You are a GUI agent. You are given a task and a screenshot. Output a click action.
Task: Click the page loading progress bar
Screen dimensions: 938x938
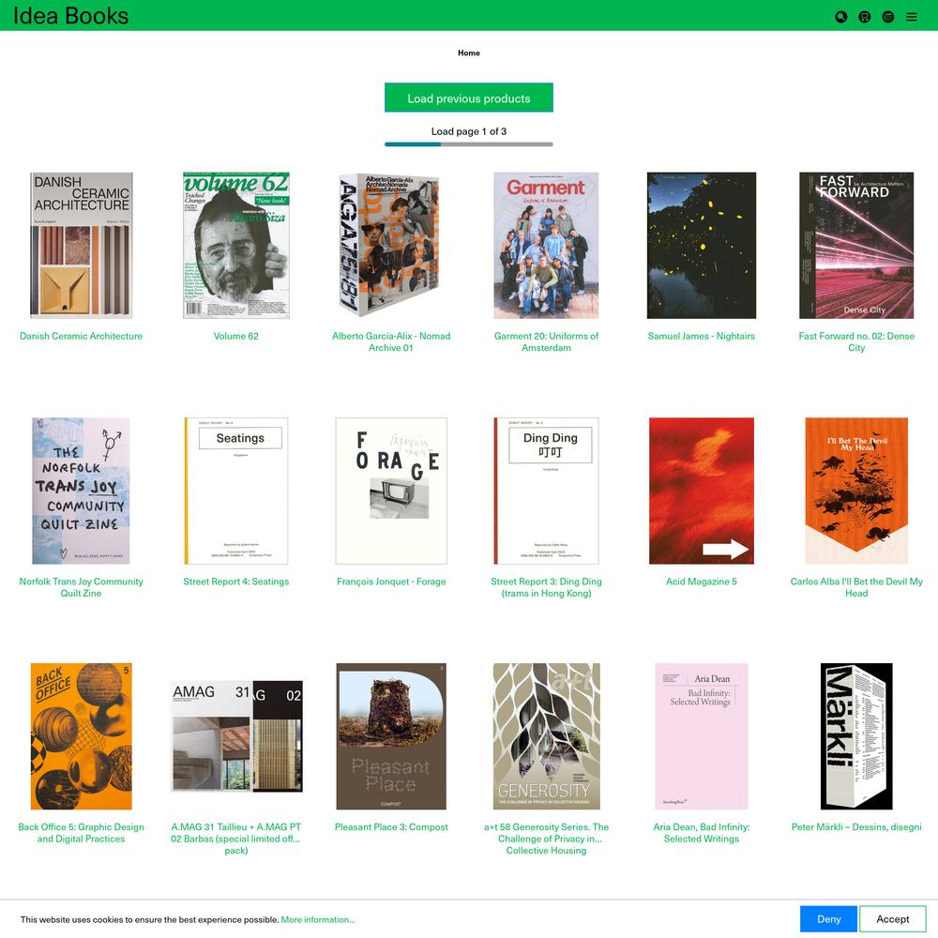tap(468, 144)
